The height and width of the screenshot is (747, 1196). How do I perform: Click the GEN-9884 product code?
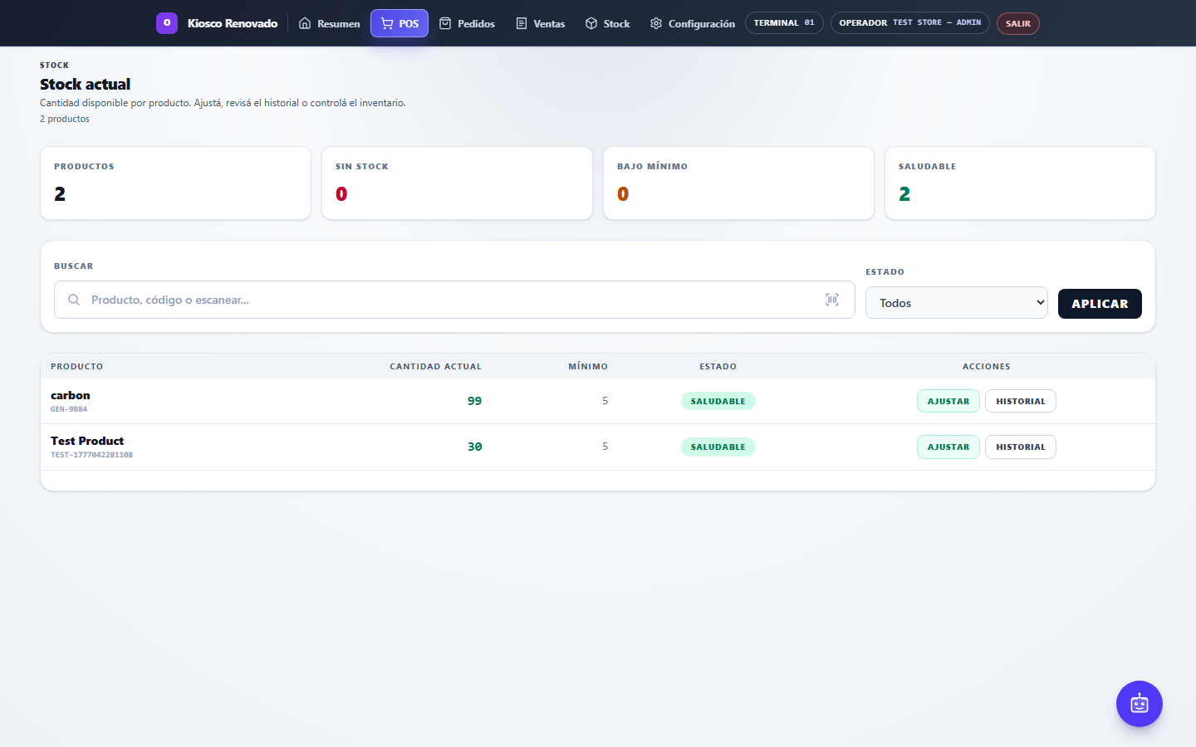pos(69,409)
